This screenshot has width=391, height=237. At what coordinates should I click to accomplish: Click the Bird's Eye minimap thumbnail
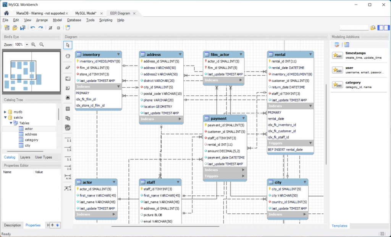click(x=31, y=72)
